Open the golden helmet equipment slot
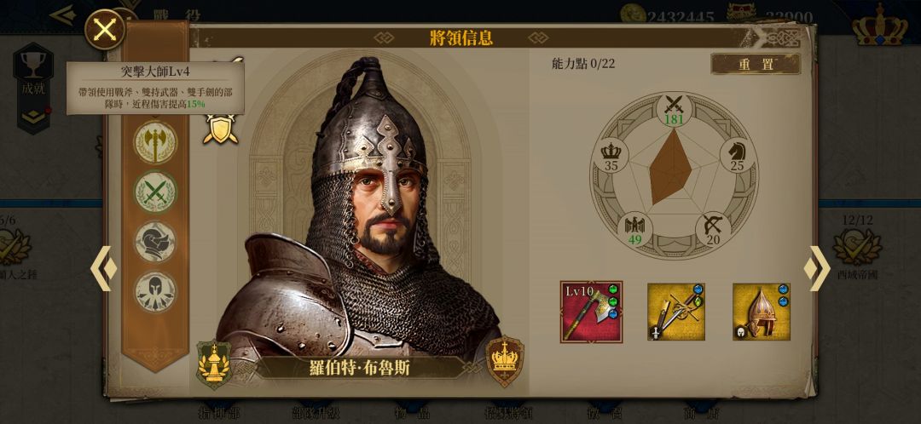 (x=762, y=312)
